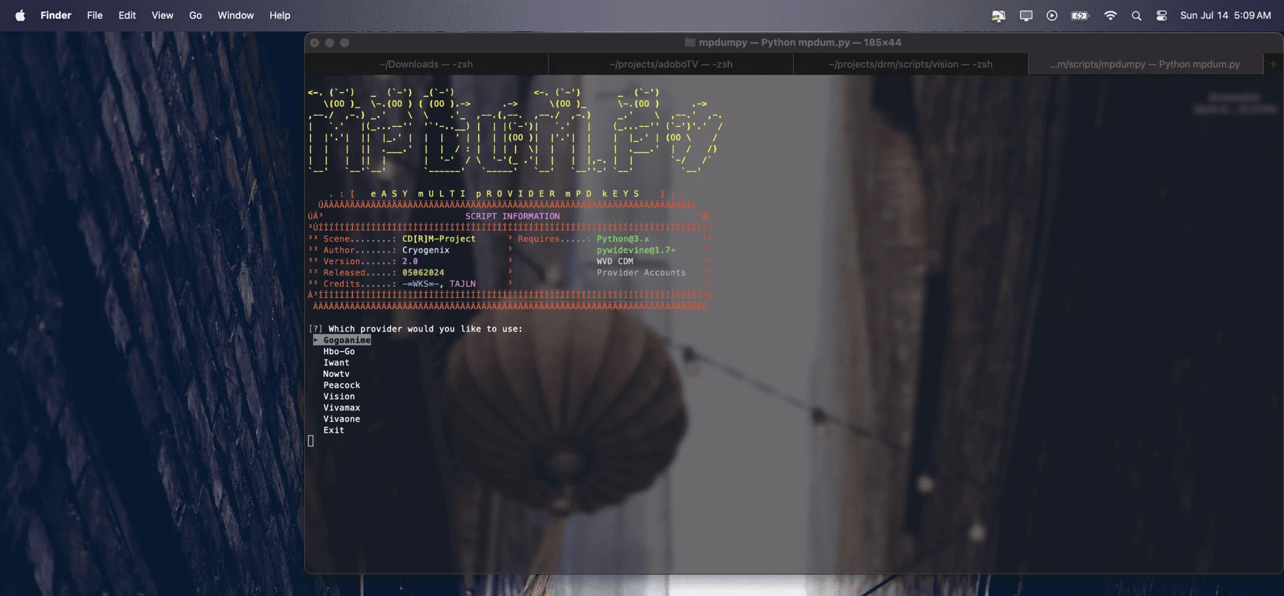Select the Exit option in provider list
This screenshot has height=596, width=1284.
[334, 430]
